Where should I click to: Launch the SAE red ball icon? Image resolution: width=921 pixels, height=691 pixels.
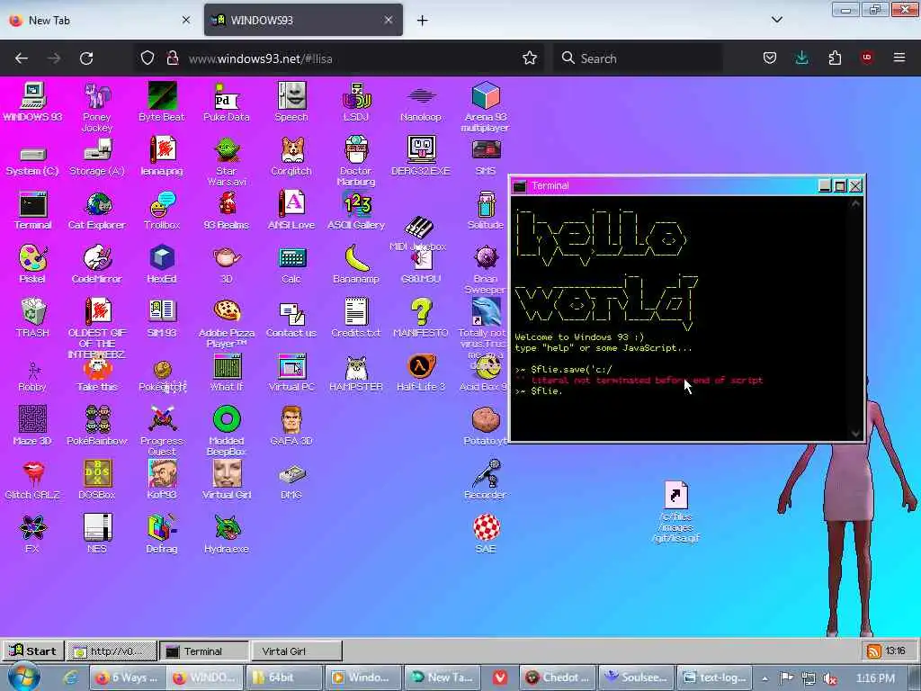[x=486, y=534]
